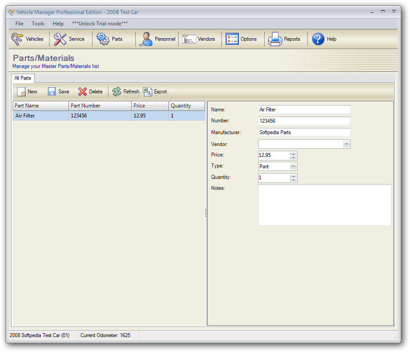Click the Current Odometer: 1625 status text

pos(105,335)
